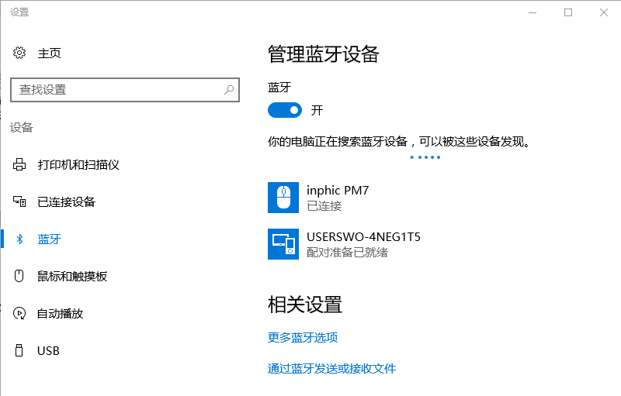Open 鼠标和触摸板 settings
The width and height of the screenshot is (621, 396).
(72, 276)
